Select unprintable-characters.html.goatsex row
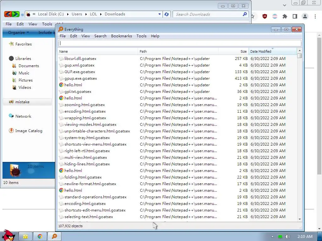This screenshot has width=322, height=241. tap(178, 131)
